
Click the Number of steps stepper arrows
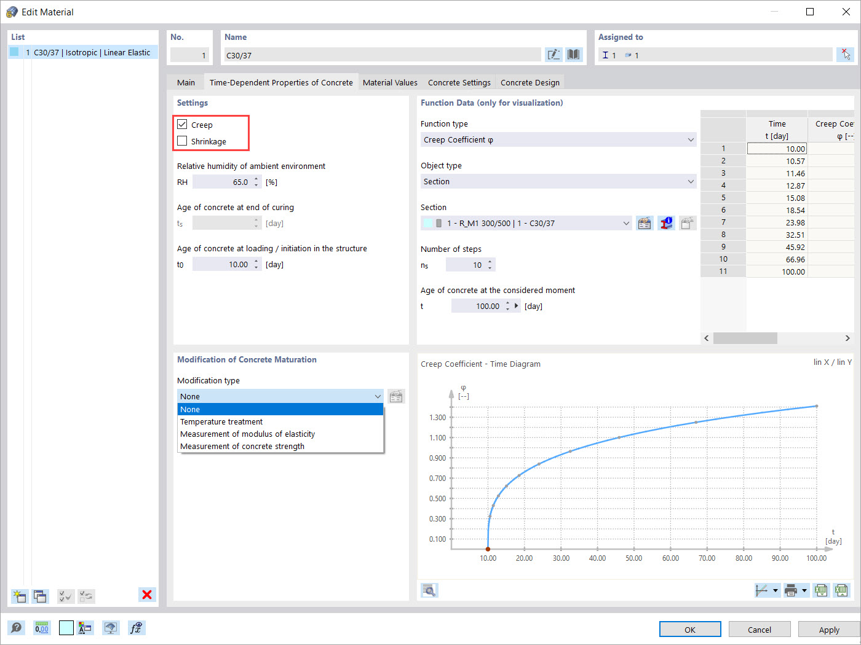pyautogui.click(x=490, y=265)
